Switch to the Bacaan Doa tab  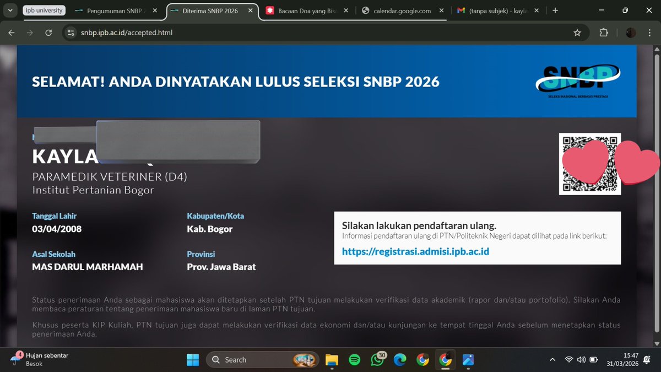(x=306, y=10)
